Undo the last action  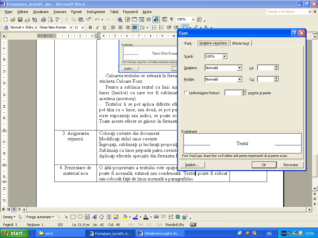[97, 20]
